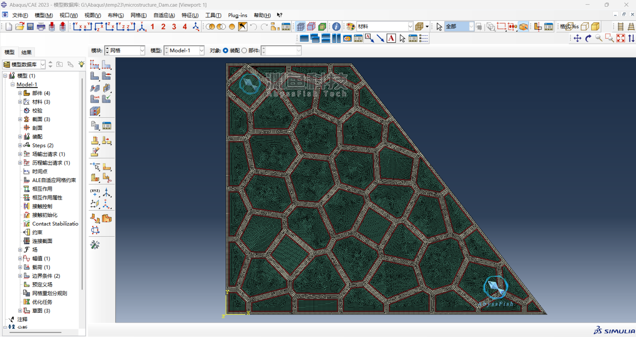
Task: Expand the 部件 (4) tree node
Action: pos(20,93)
